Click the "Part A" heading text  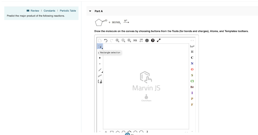(99, 11)
